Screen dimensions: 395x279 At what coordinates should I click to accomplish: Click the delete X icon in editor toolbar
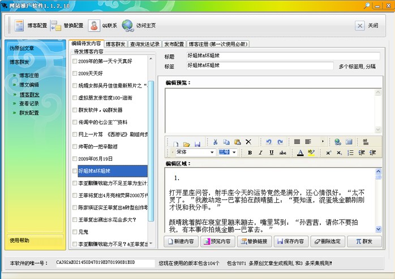[248, 142]
